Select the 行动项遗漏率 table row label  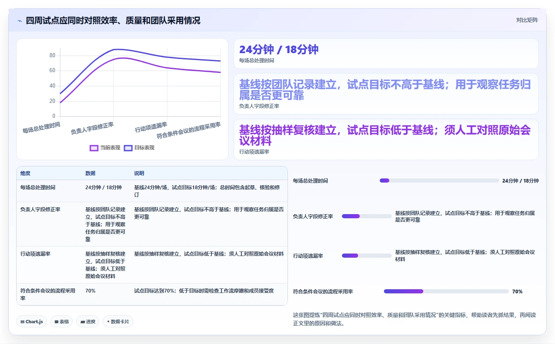35,254
